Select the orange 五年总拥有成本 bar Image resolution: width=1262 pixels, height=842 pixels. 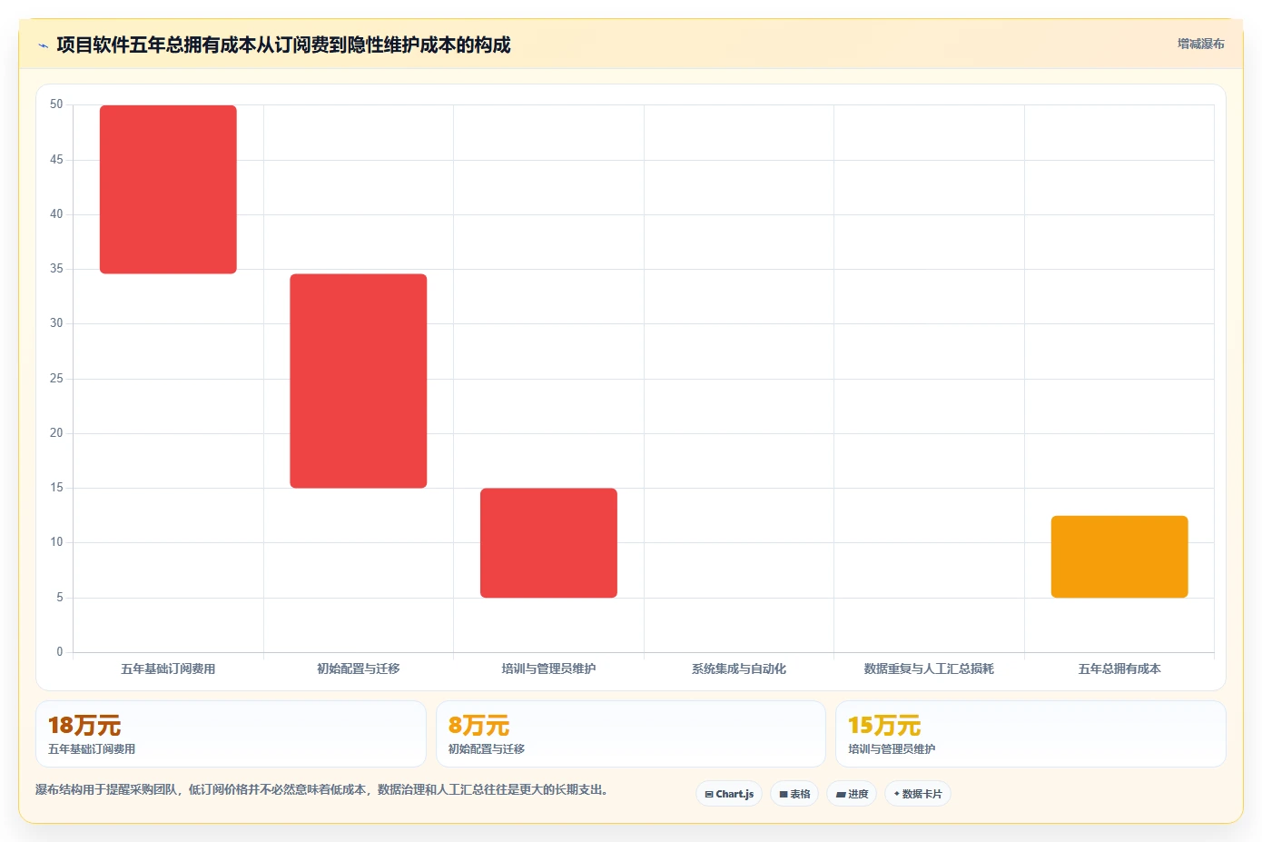[x=1119, y=557]
